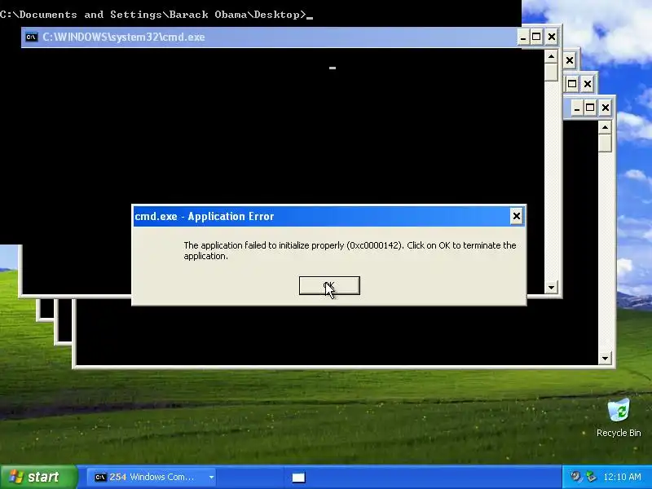Expand the taskbar group dropdown arrow
Image resolution: width=652 pixels, height=489 pixels.
click(211, 477)
